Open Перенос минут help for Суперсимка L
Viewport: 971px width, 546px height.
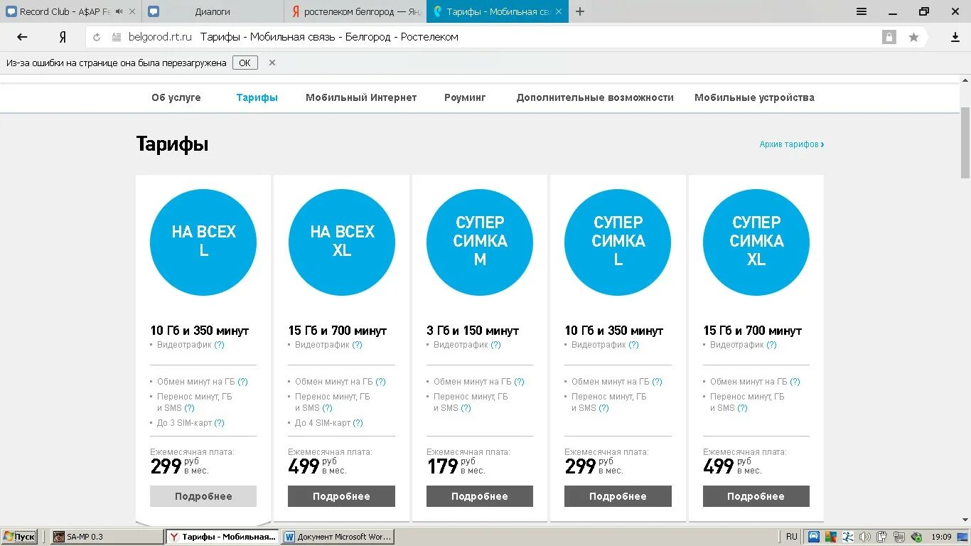(603, 408)
